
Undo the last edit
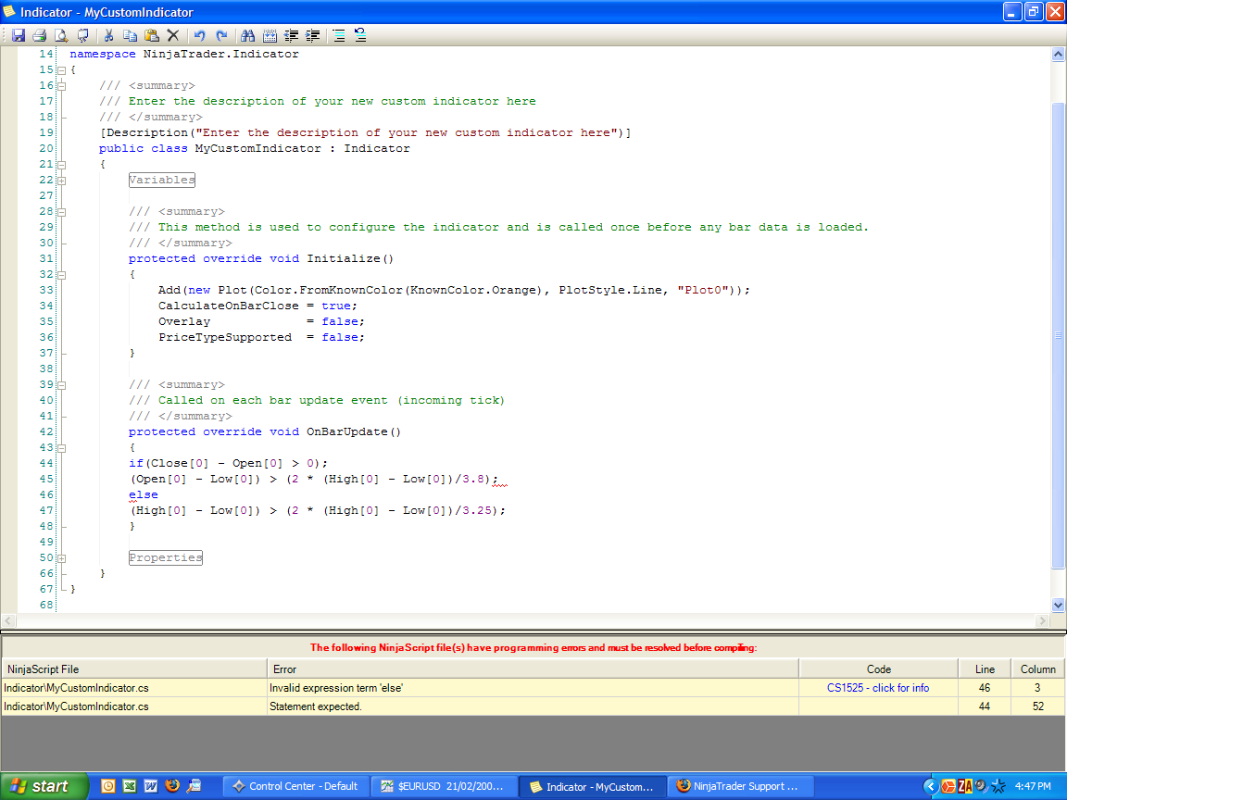pyautogui.click(x=199, y=35)
